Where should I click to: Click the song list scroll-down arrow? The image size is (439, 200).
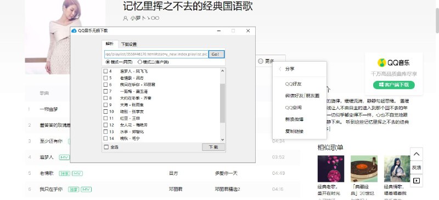tap(223, 139)
